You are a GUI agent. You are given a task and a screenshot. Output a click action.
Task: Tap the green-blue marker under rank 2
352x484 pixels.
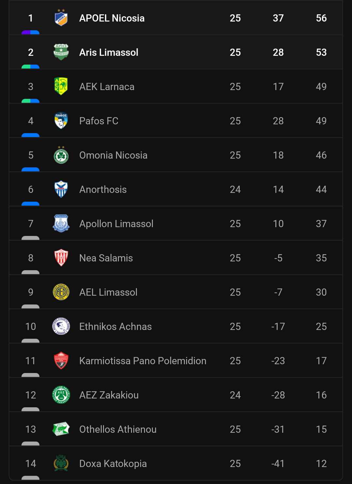coord(30,67)
